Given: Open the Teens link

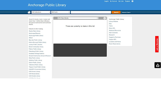Looking at the screenshot, I should [x=111, y=26].
